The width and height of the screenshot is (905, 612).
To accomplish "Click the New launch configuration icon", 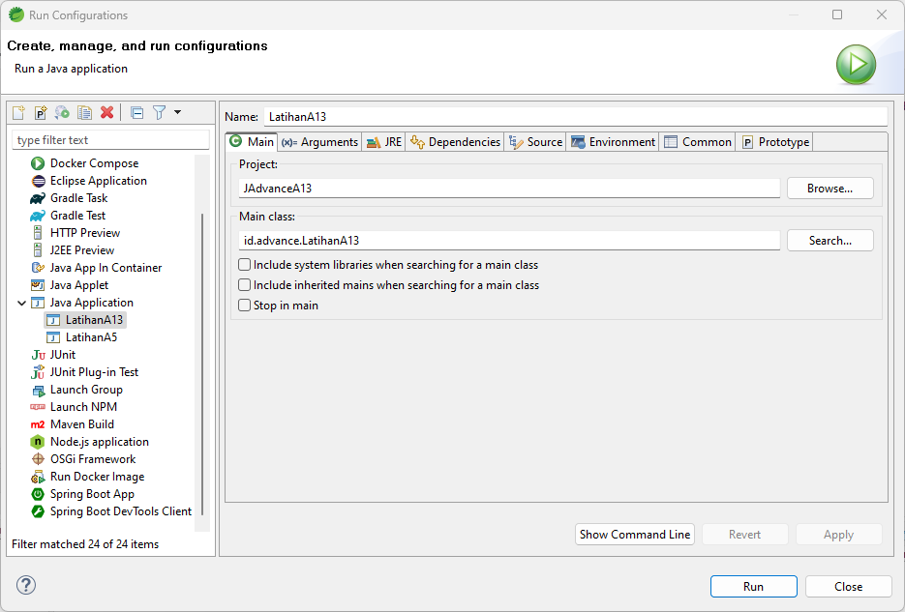I will click(18, 112).
